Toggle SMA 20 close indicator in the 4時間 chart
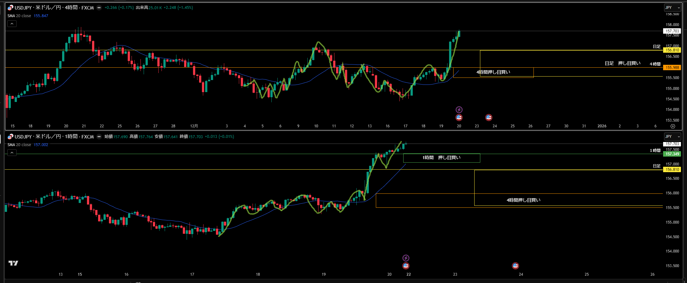Image resolution: width=687 pixels, height=283 pixels. [19, 16]
